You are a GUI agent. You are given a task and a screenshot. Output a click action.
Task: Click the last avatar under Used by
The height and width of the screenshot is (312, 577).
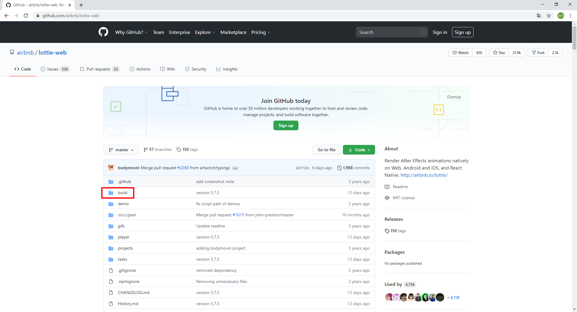coord(440,297)
